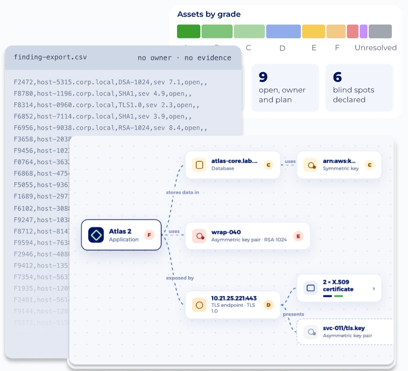Select CSV row starting with F6102
408x371 pixels.
pyautogui.click(x=42, y=208)
